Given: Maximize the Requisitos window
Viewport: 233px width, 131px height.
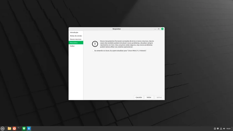Looking at the screenshot, I should [159, 29].
